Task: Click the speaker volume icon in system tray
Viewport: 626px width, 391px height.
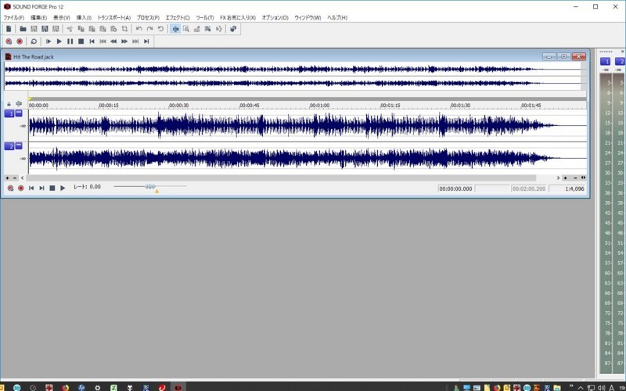Action: (x=601, y=388)
